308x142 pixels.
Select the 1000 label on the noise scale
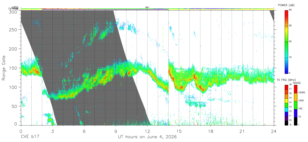[x=301, y=100]
